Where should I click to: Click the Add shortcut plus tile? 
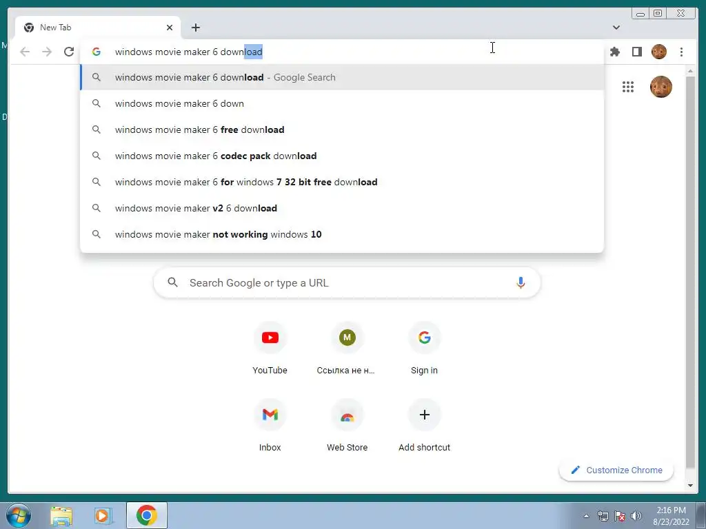point(424,426)
